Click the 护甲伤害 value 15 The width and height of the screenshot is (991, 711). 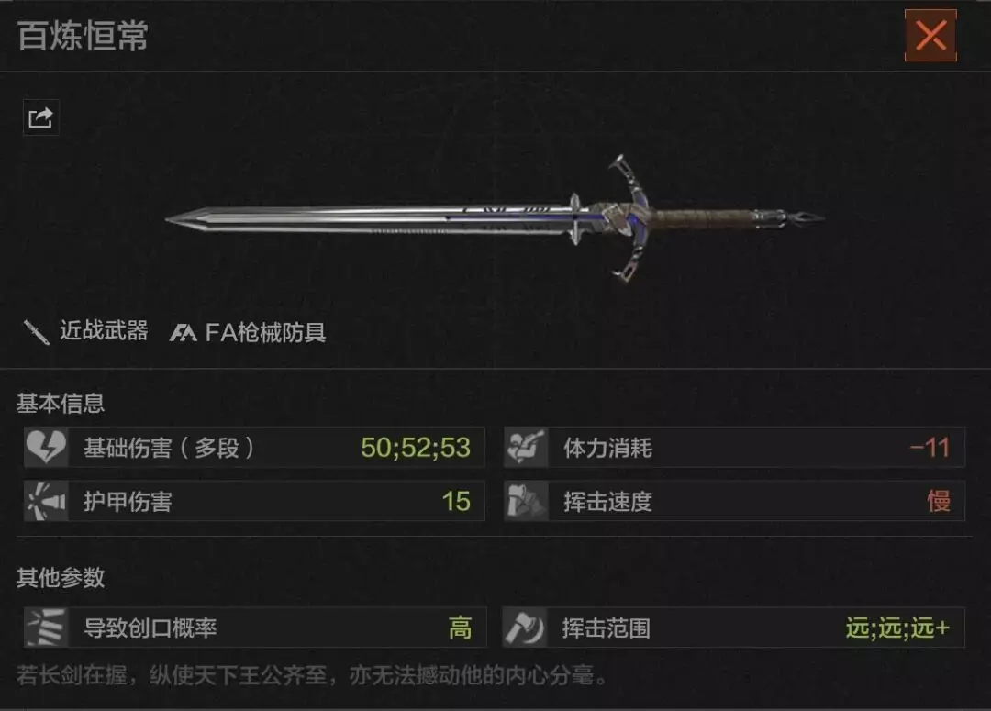pos(456,501)
